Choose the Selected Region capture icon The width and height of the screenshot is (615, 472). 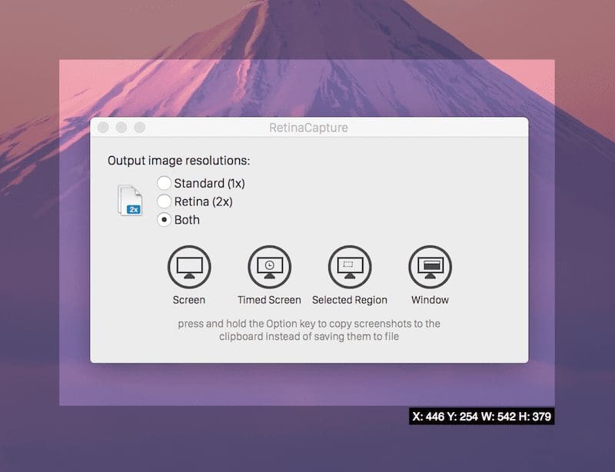tap(350, 267)
